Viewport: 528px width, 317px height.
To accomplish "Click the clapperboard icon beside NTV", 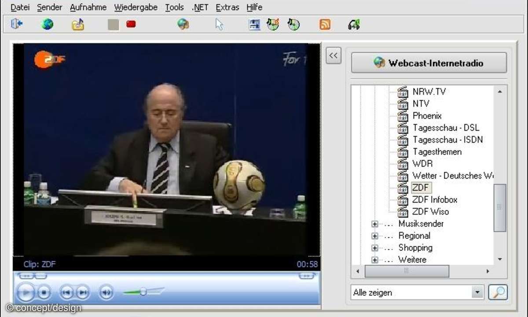I will pos(403,104).
